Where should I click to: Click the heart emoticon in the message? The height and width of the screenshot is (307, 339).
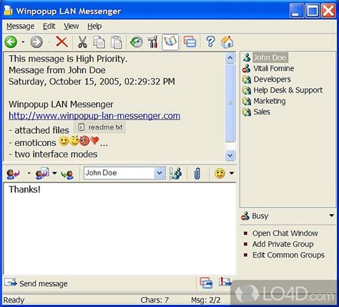[94, 140]
